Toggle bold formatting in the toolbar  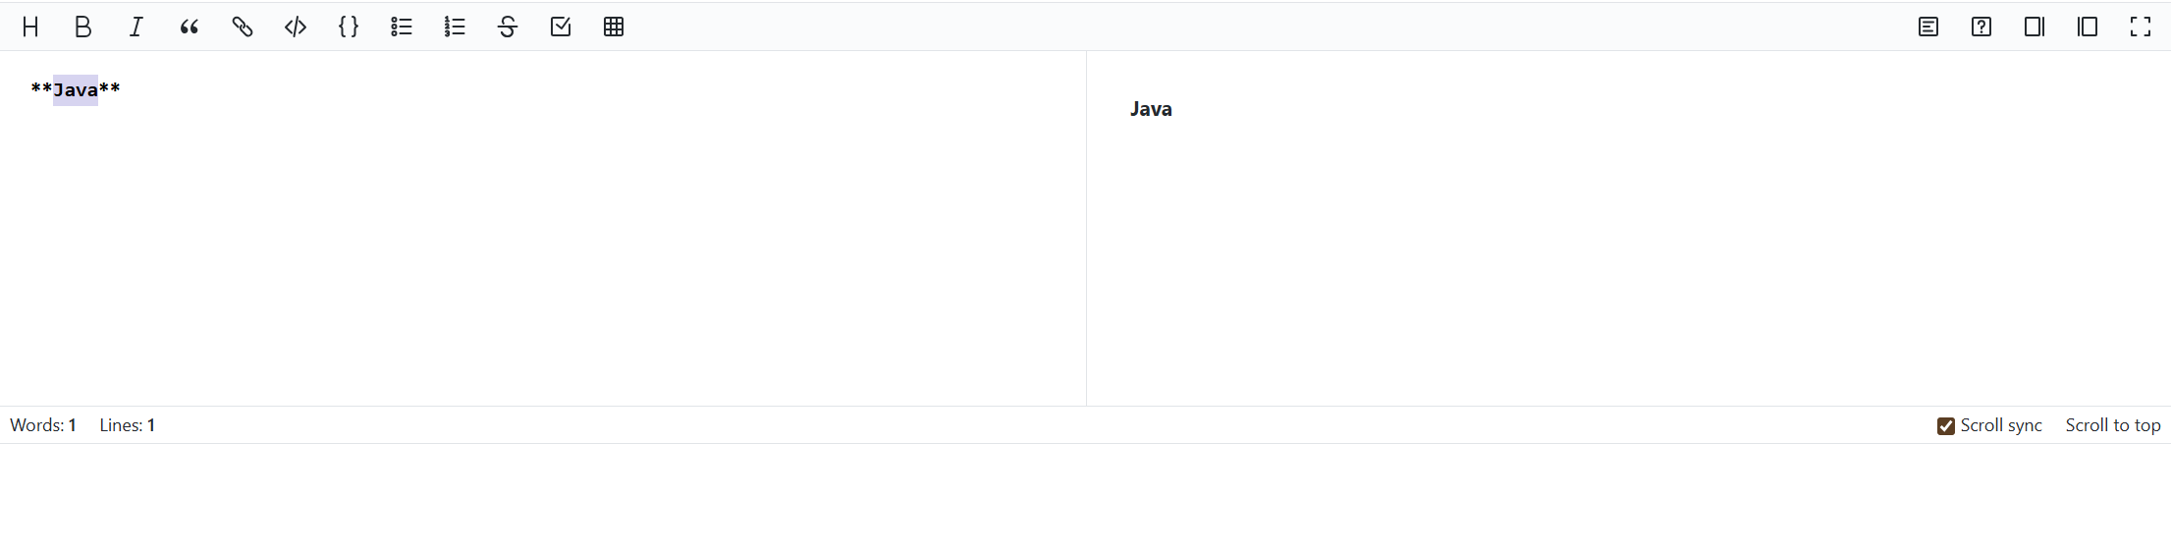[x=83, y=28]
